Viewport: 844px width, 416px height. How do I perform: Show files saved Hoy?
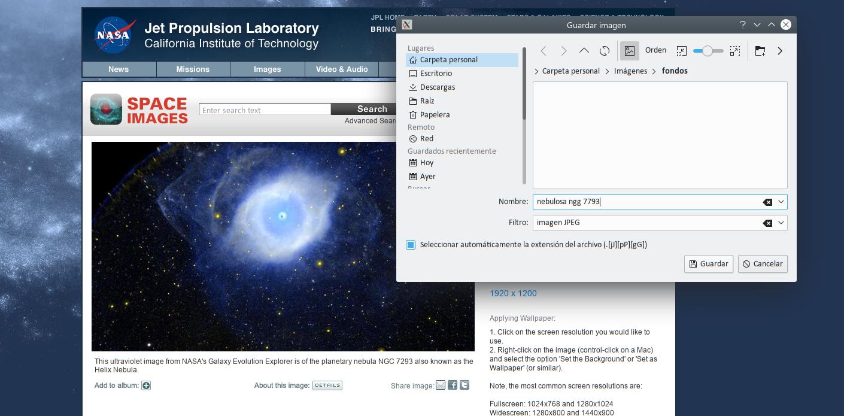[x=462, y=163]
